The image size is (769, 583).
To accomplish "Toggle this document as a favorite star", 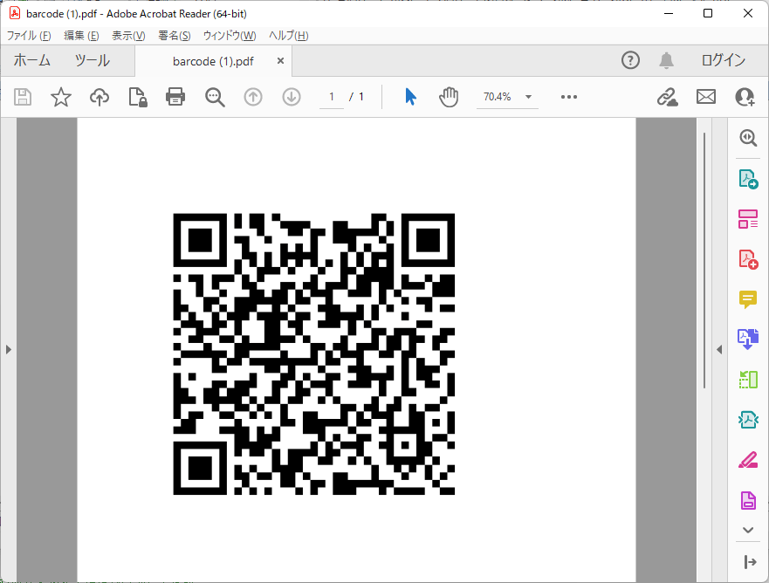I will click(x=61, y=97).
